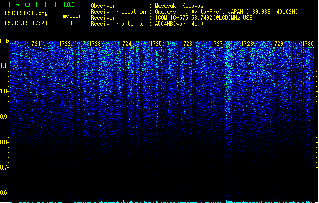Click the Observer label

[103, 6]
